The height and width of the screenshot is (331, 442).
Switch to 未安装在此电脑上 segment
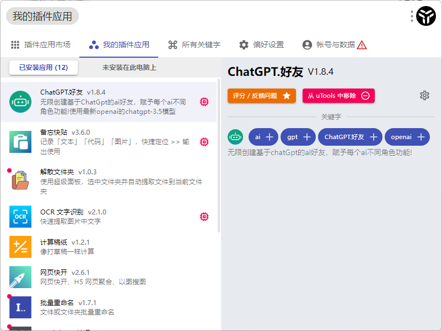[x=129, y=68]
